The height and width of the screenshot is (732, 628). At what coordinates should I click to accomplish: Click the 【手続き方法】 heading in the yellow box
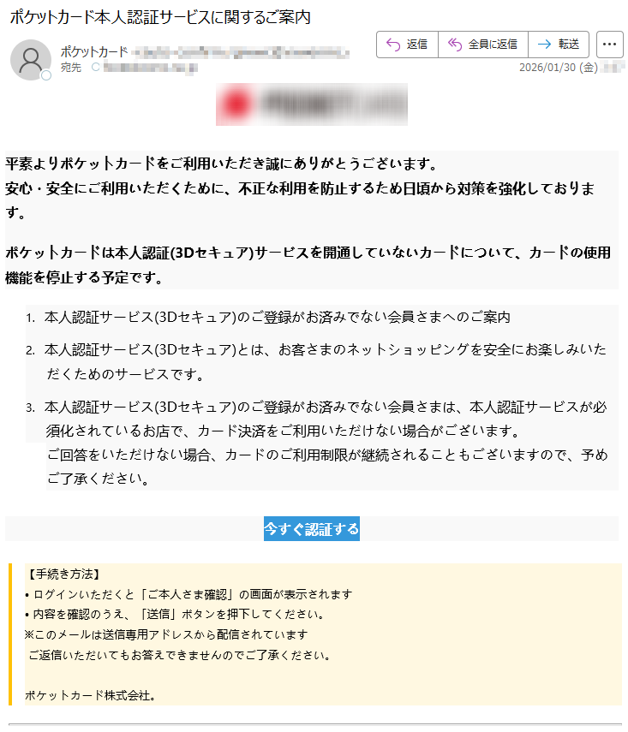(63, 574)
